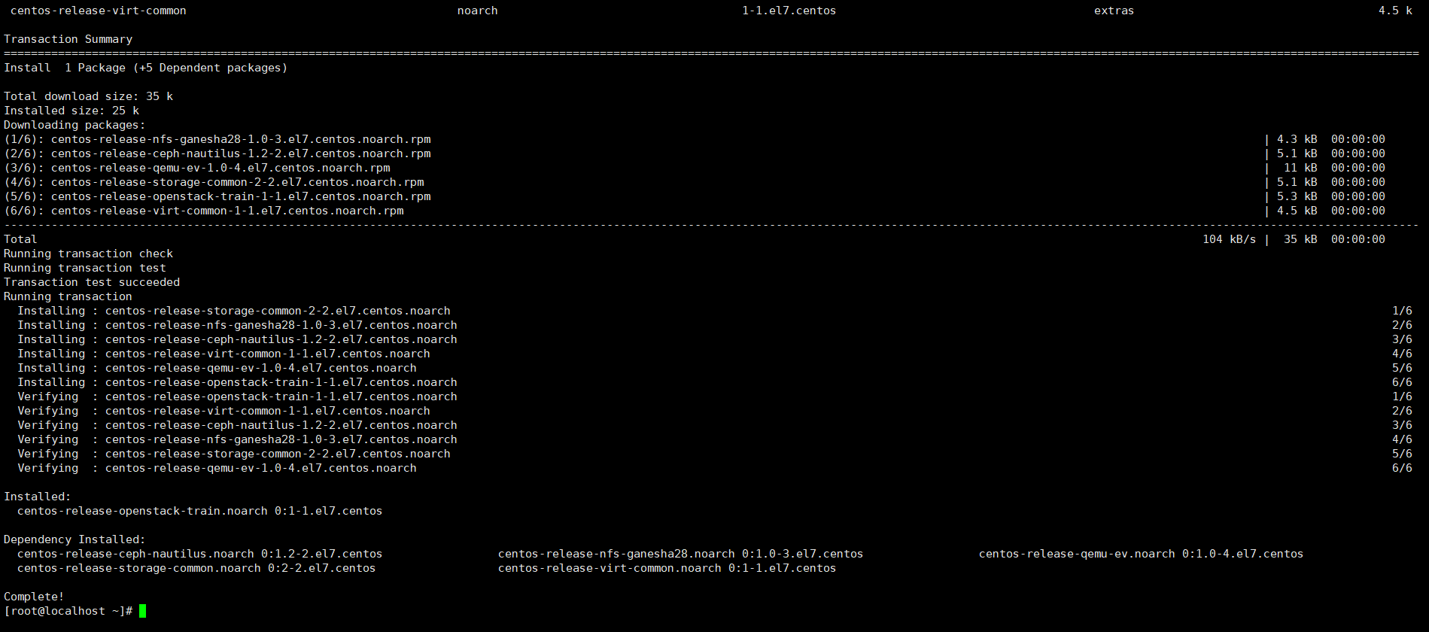Click the 'Running transaction' line above Installing rows
The width and height of the screenshot is (1429, 632).
68,296
